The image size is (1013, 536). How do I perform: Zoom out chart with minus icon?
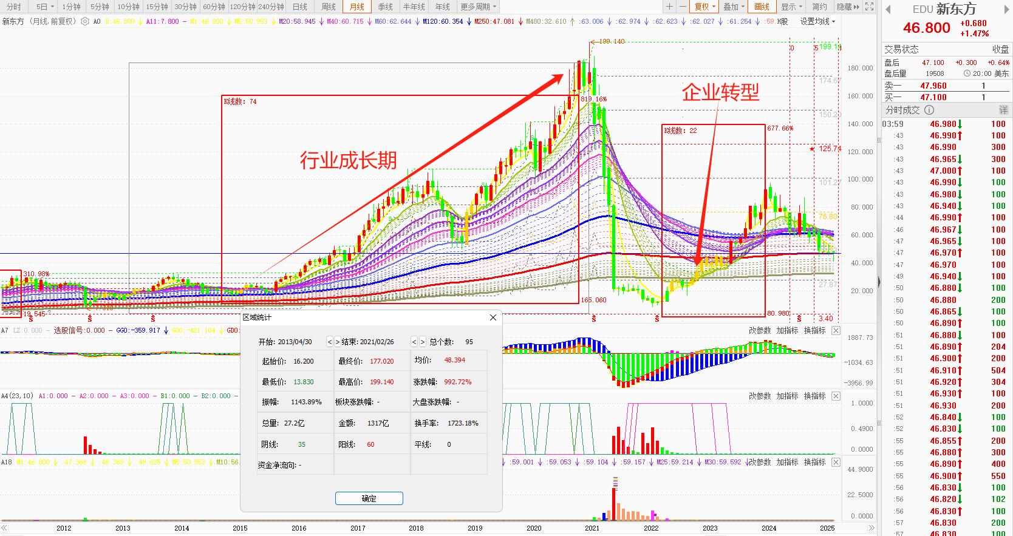683,7
